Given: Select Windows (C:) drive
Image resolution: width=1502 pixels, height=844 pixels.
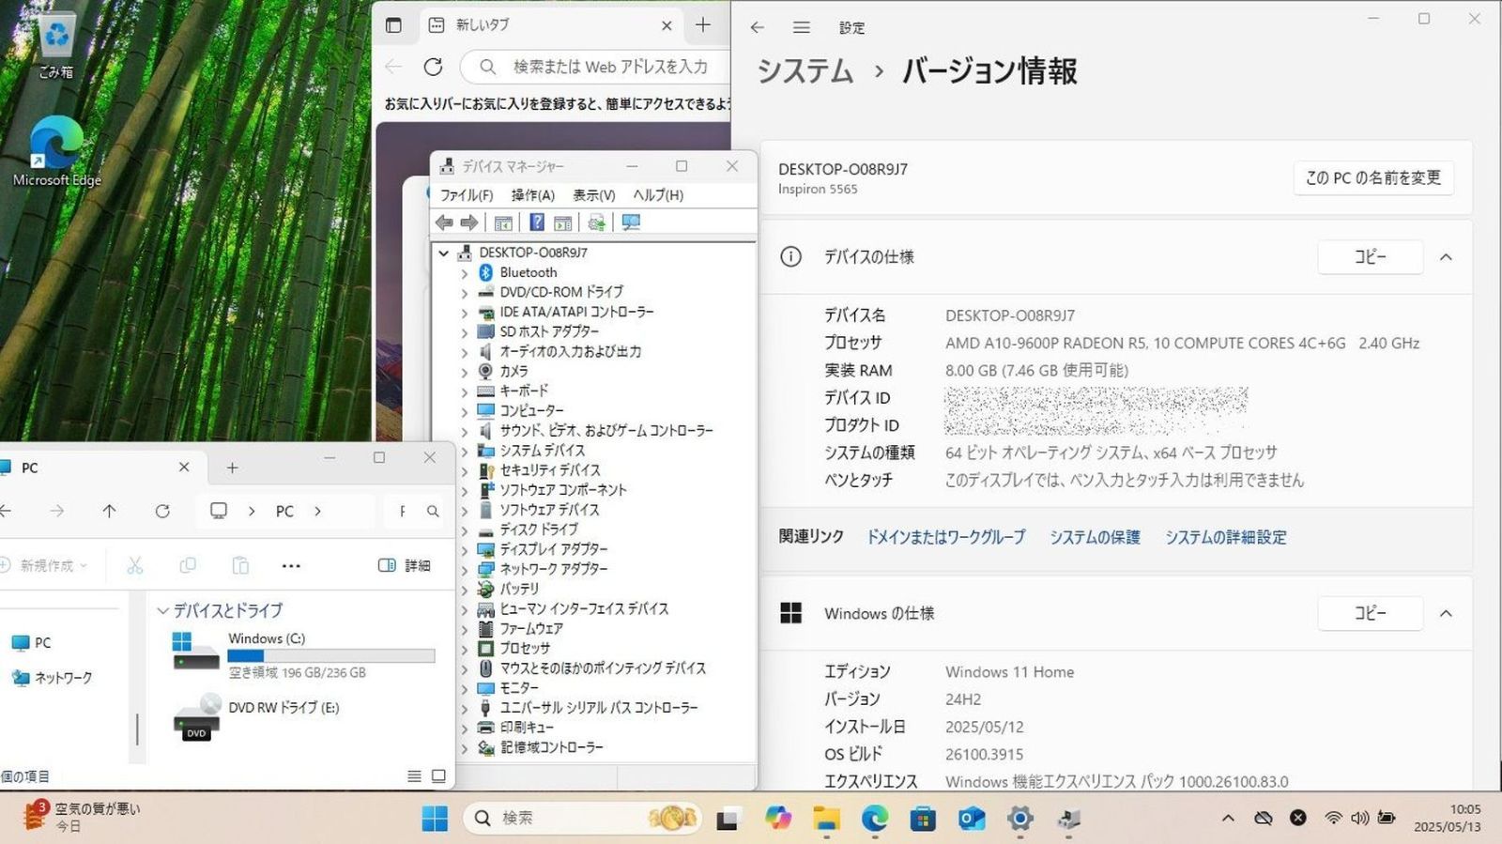Looking at the screenshot, I should coord(304,654).
